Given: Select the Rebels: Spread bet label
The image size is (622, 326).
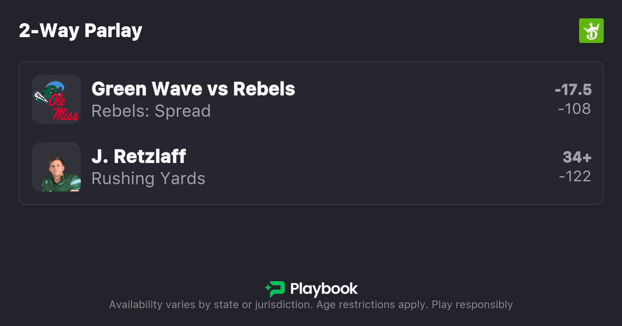Looking at the screenshot, I should 151,111.
